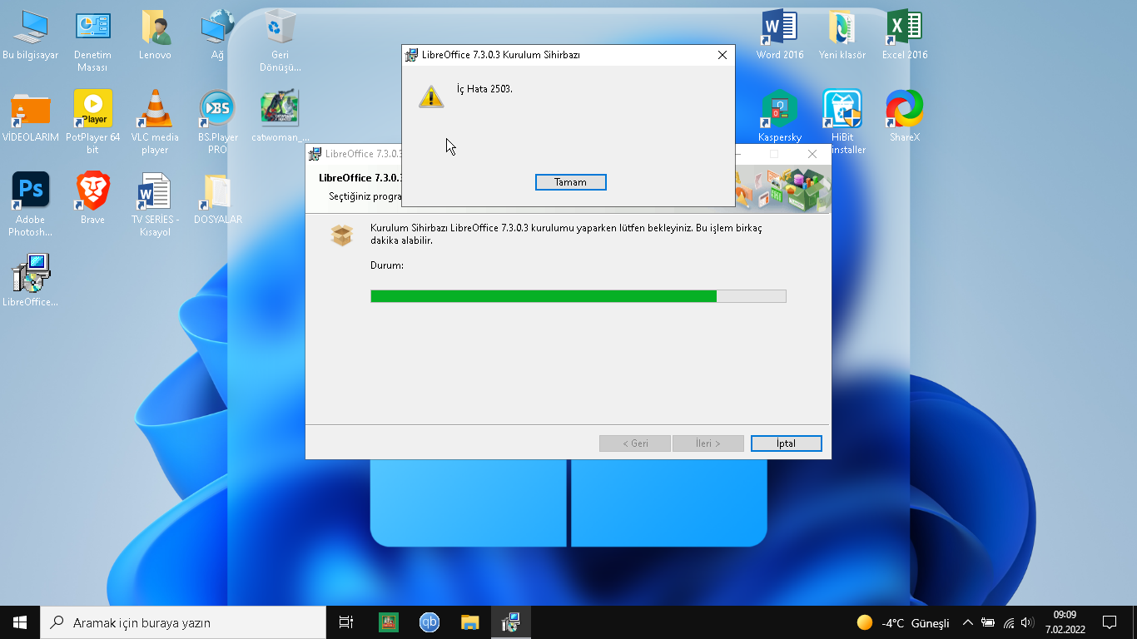The image size is (1137, 639).
Task: Select the PotPlayer 64 bit shortcut
Action: 92,123
